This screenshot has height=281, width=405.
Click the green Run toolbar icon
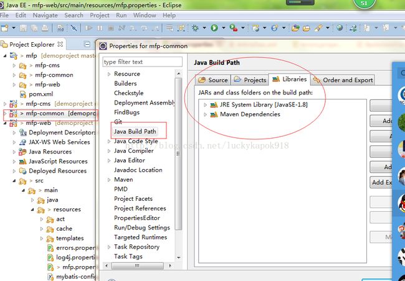214,27
